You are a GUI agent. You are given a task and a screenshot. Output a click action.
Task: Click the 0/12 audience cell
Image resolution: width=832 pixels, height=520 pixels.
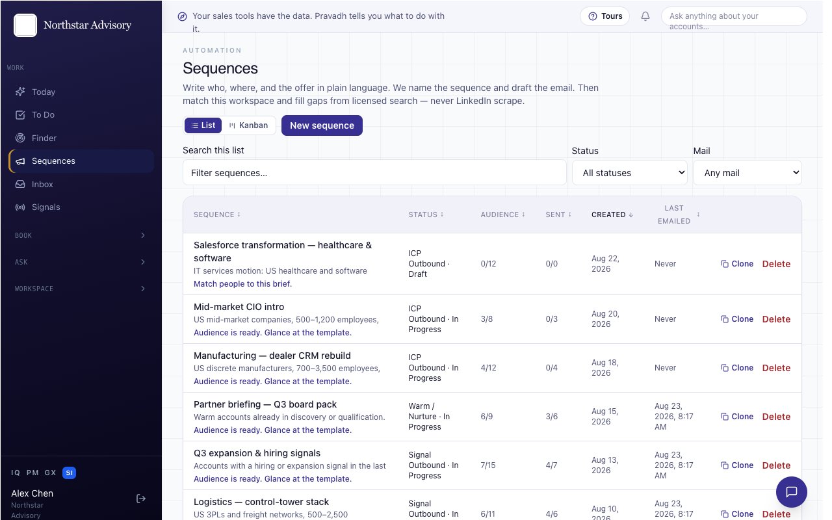[x=488, y=264]
